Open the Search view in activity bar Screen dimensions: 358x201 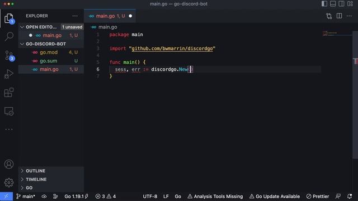[9, 36]
